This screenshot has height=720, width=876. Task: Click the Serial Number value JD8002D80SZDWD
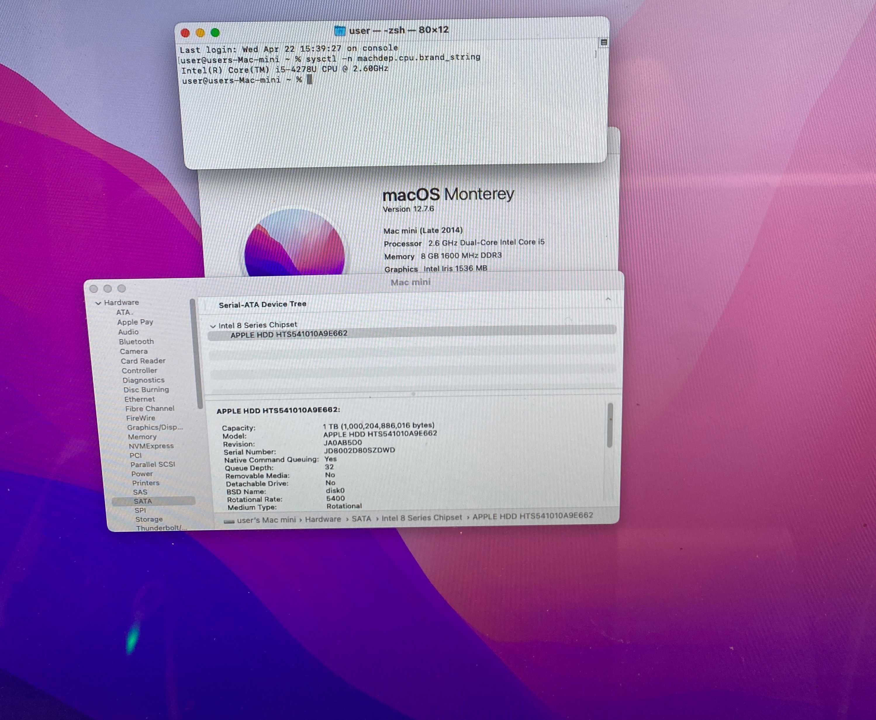(x=360, y=451)
